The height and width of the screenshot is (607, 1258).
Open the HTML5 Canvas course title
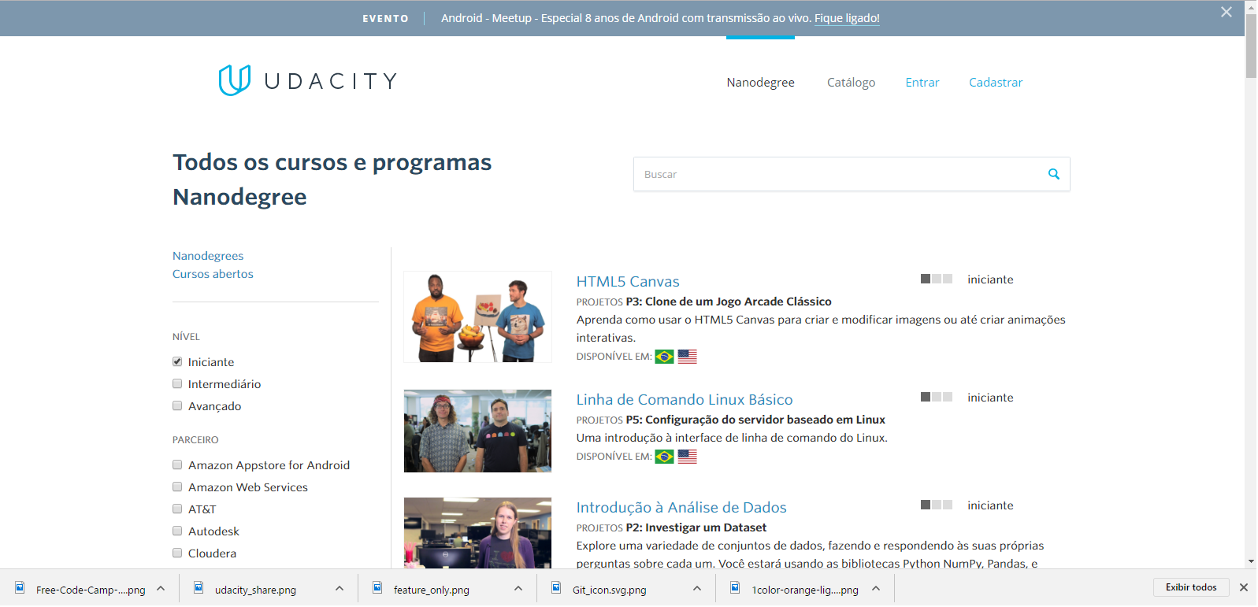coord(628,281)
